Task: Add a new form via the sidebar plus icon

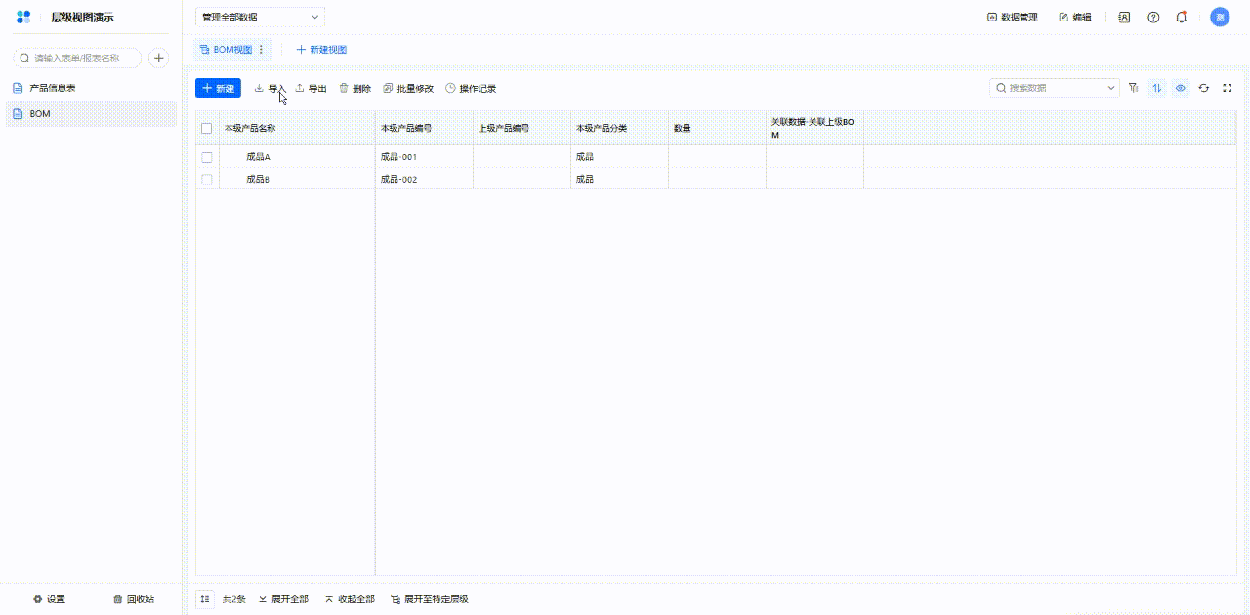Action: click(x=158, y=59)
